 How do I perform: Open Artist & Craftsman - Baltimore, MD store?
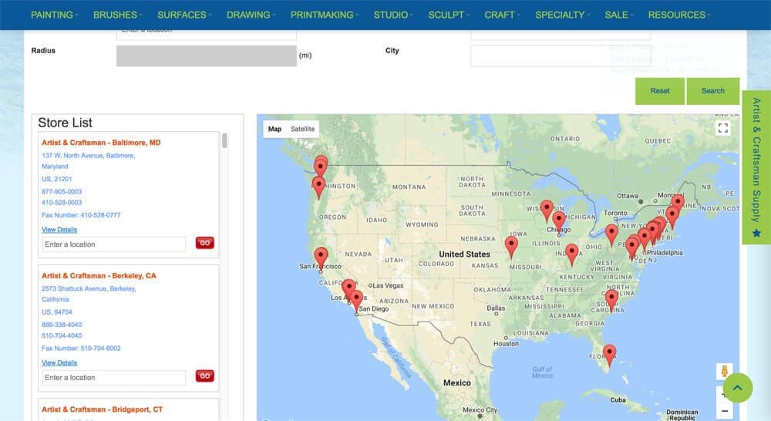pyautogui.click(x=101, y=143)
